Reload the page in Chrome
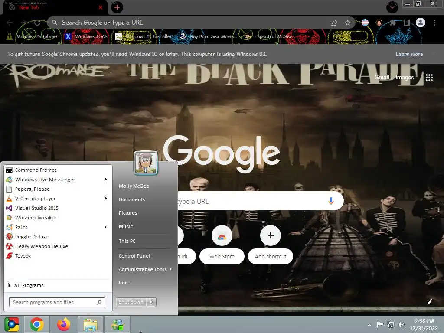 coord(37,23)
